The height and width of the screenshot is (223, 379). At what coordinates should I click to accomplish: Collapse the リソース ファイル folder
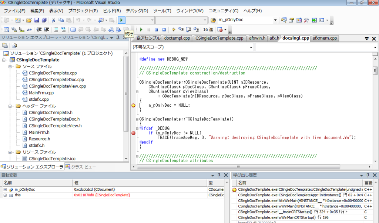[x=10, y=152]
